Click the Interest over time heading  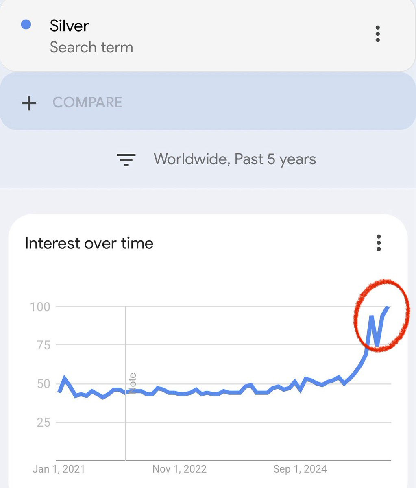pos(89,243)
